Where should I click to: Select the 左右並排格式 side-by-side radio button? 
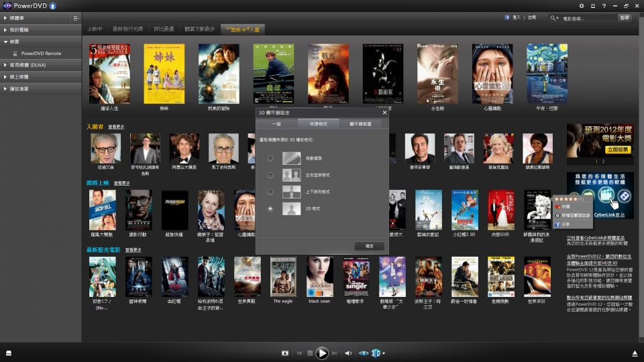point(270,176)
